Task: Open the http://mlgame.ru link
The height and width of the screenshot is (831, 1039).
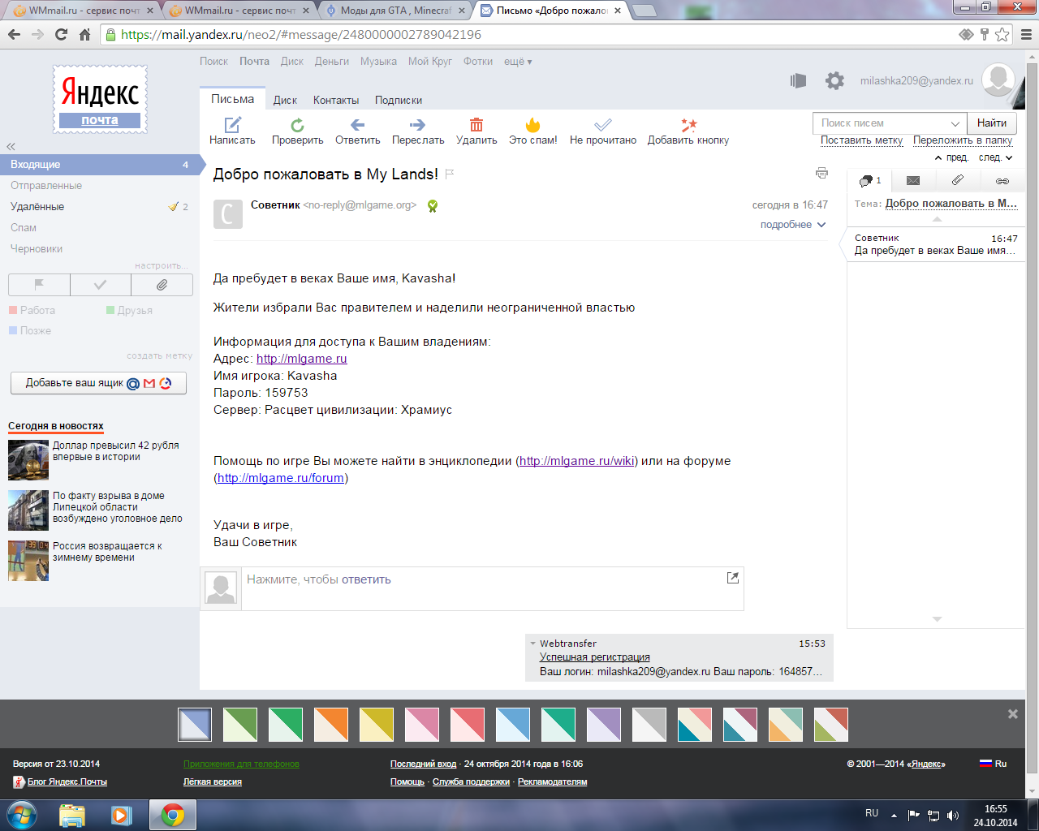Action: click(301, 359)
